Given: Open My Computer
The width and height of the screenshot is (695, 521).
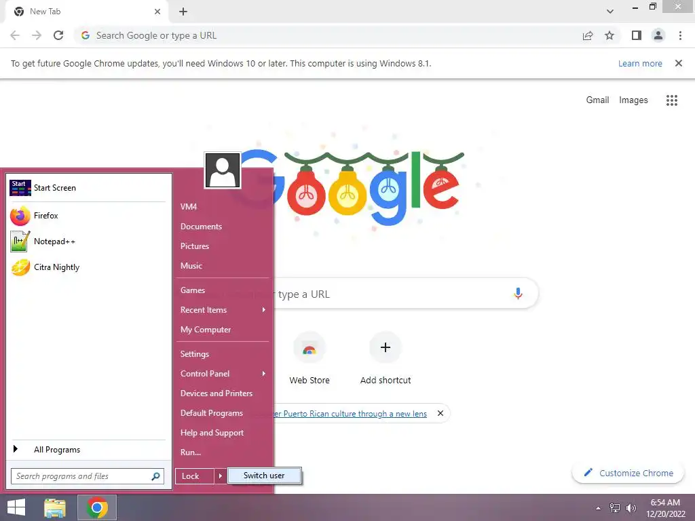Looking at the screenshot, I should pyautogui.click(x=223, y=330).
